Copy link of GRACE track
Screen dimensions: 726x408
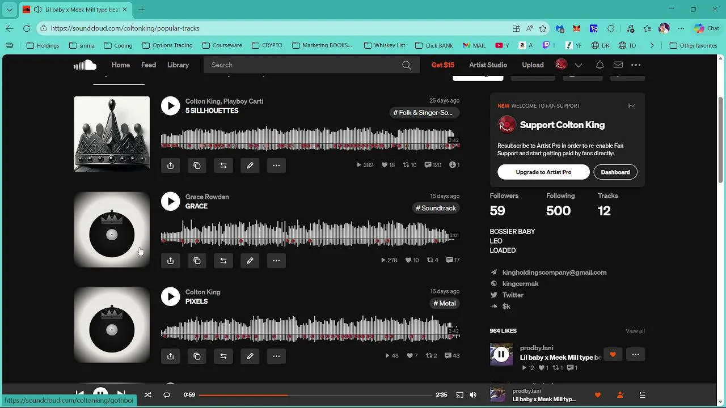(x=197, y=261)
